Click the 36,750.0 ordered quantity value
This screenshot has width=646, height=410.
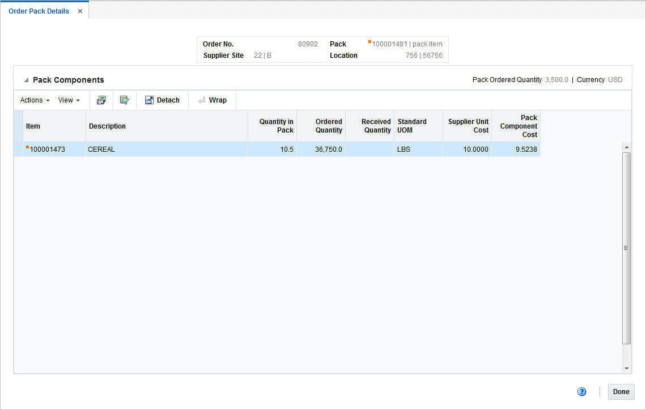328,150
